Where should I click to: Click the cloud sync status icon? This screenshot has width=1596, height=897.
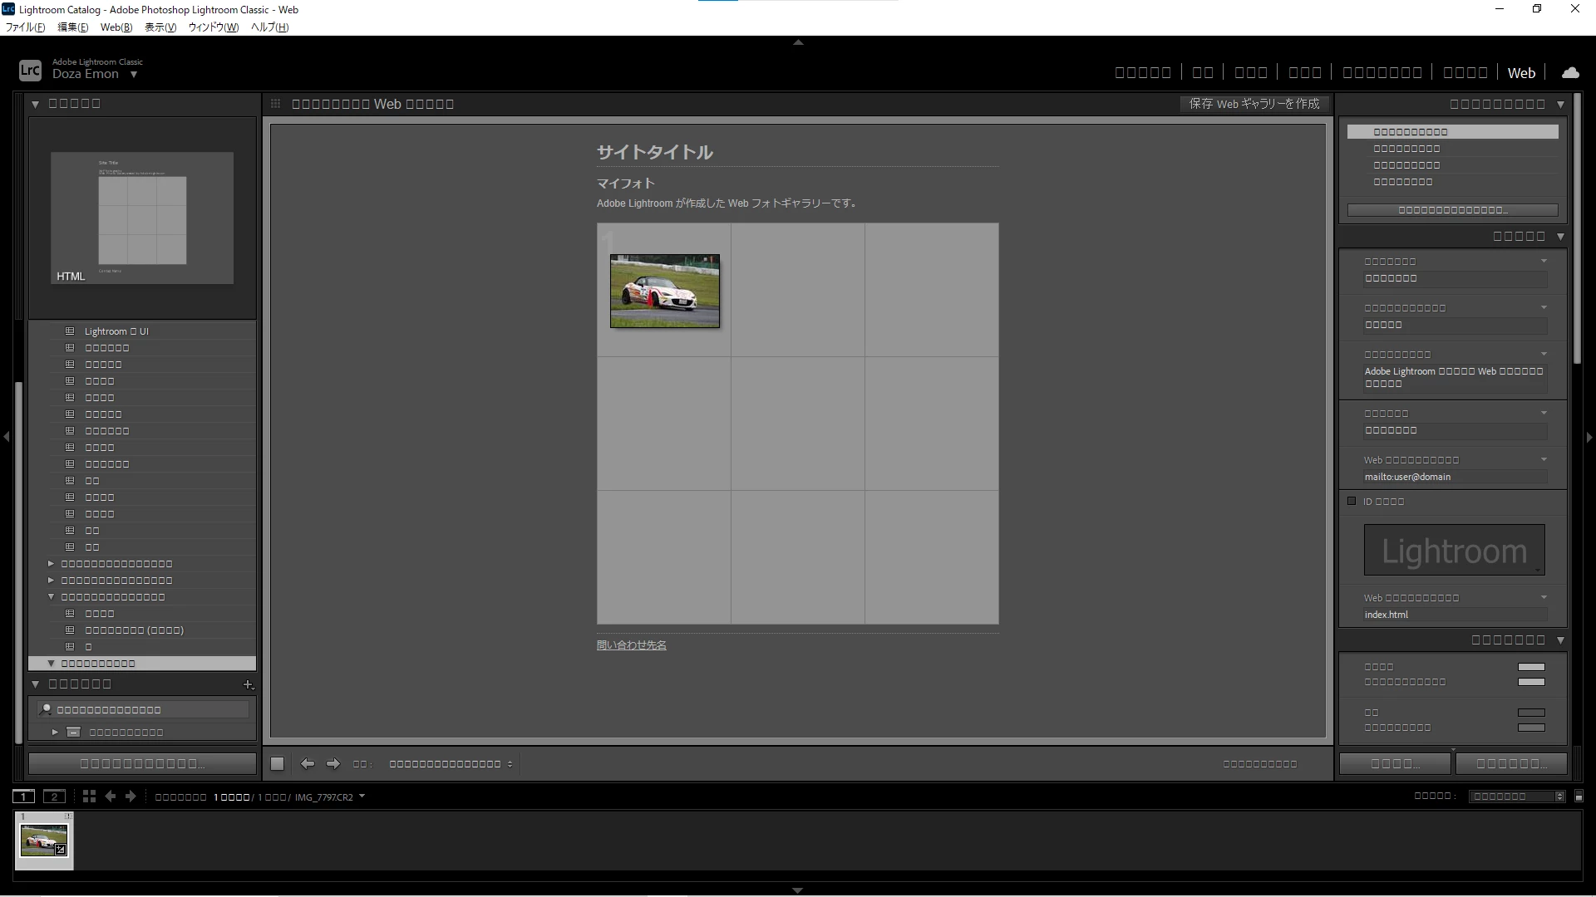pyautogui.click(x=1570, y=73)
